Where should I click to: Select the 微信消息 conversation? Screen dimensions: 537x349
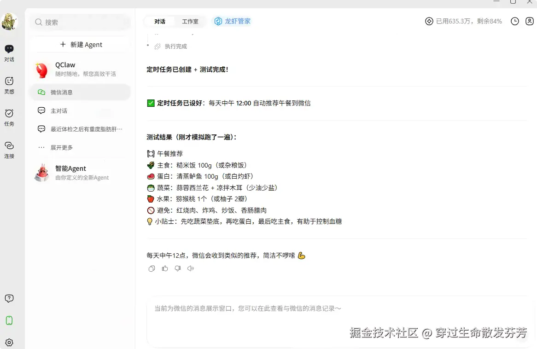(x=81, y=92)
